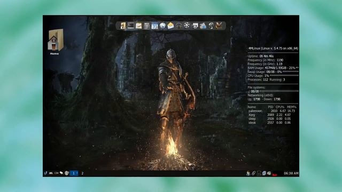
Task: Click the paperclip icon in the system tray
Action: [253, 173]
